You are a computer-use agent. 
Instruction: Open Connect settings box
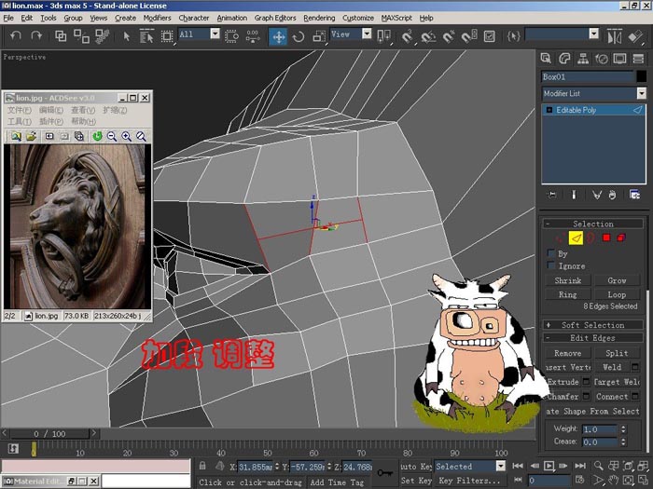(635, 396)
